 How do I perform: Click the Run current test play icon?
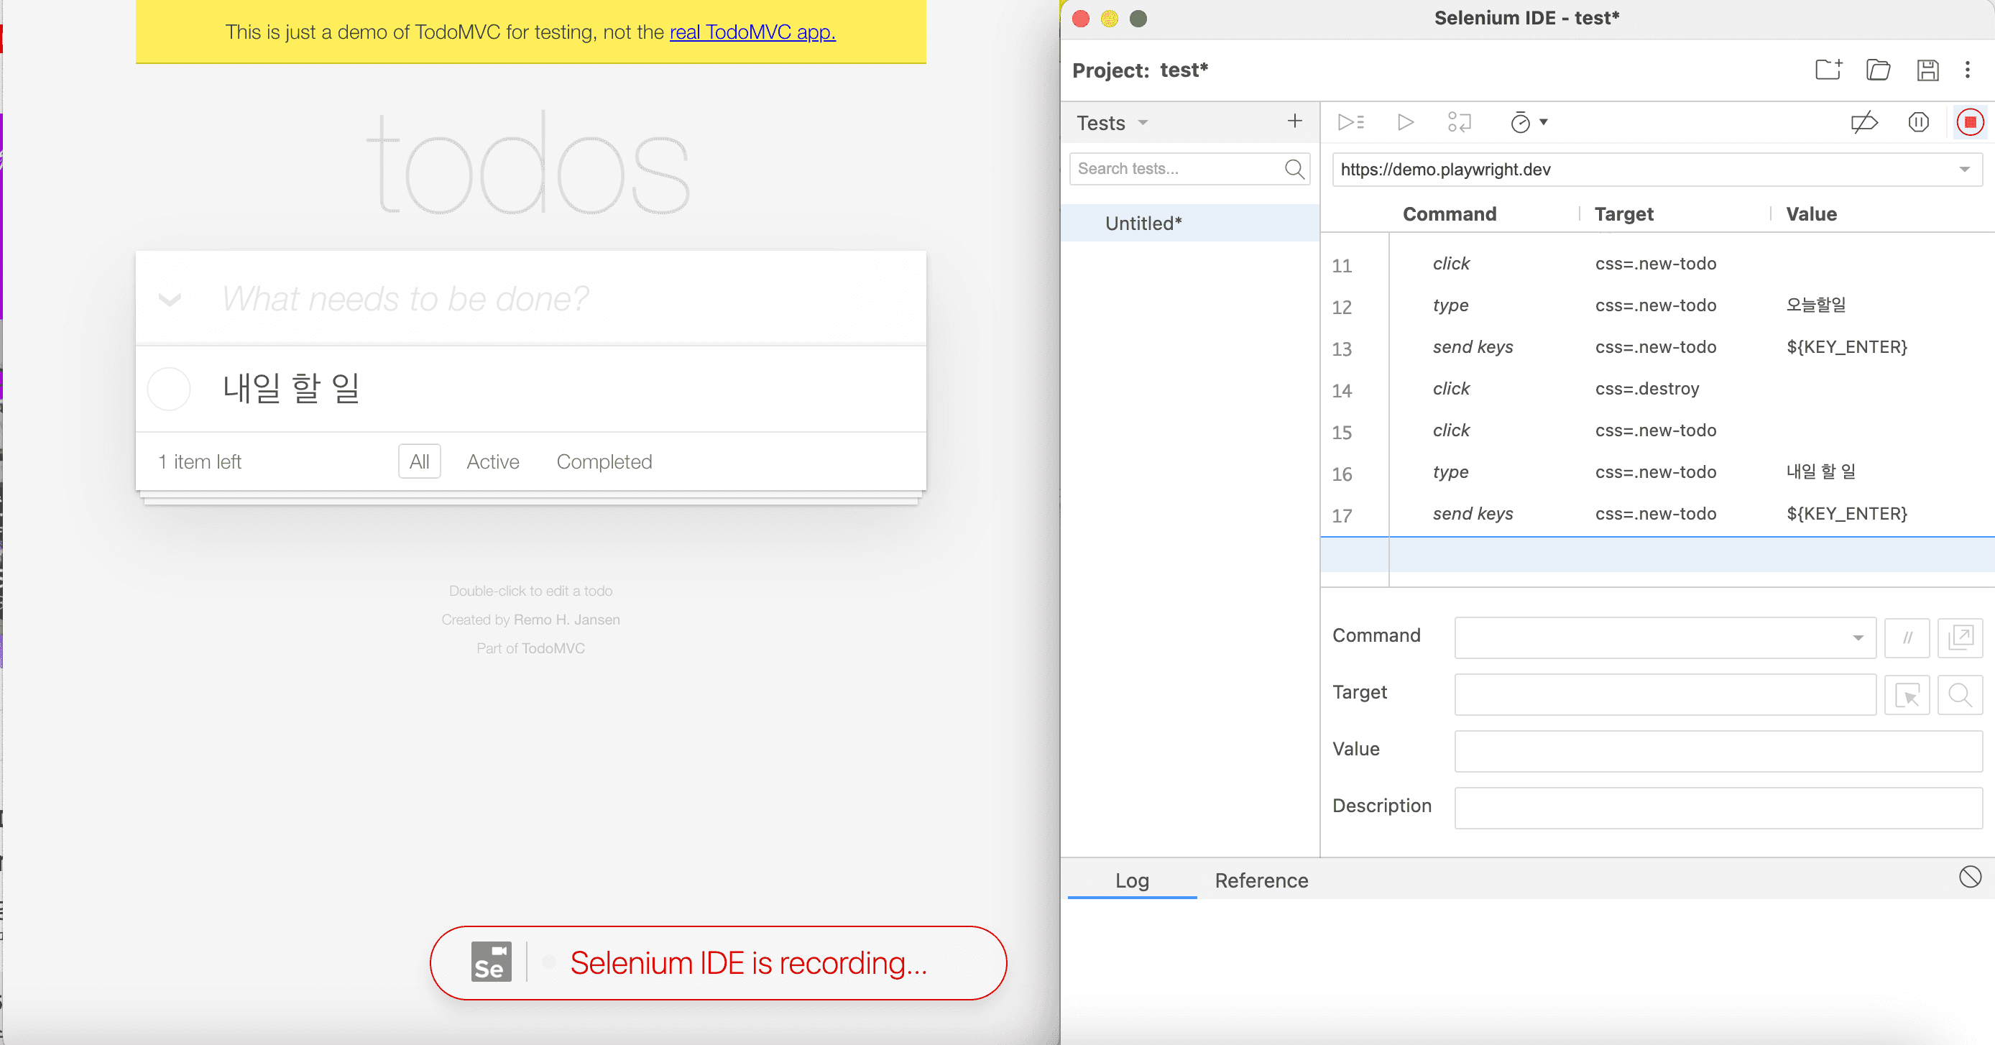[1405, 122]
